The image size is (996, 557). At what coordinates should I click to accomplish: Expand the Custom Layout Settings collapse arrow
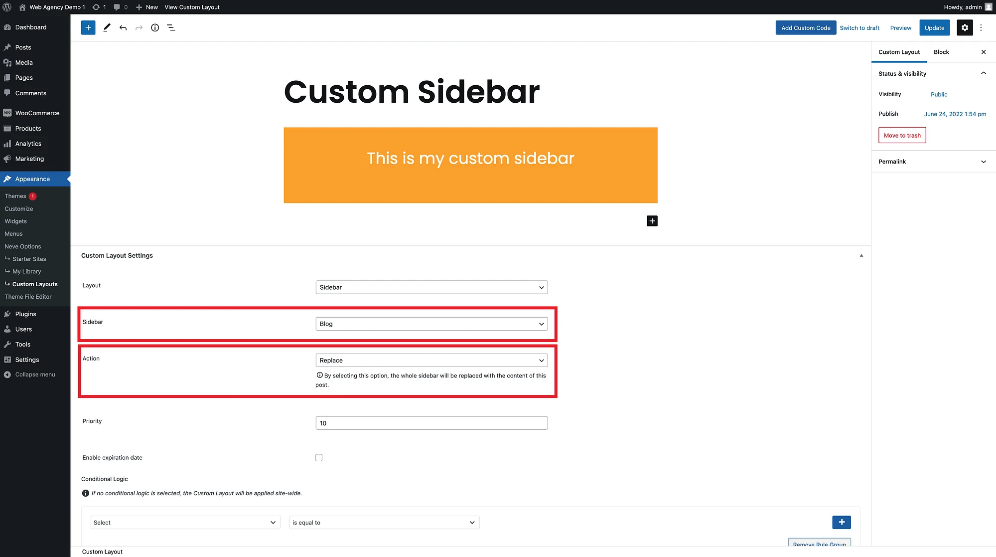(860, 255)
